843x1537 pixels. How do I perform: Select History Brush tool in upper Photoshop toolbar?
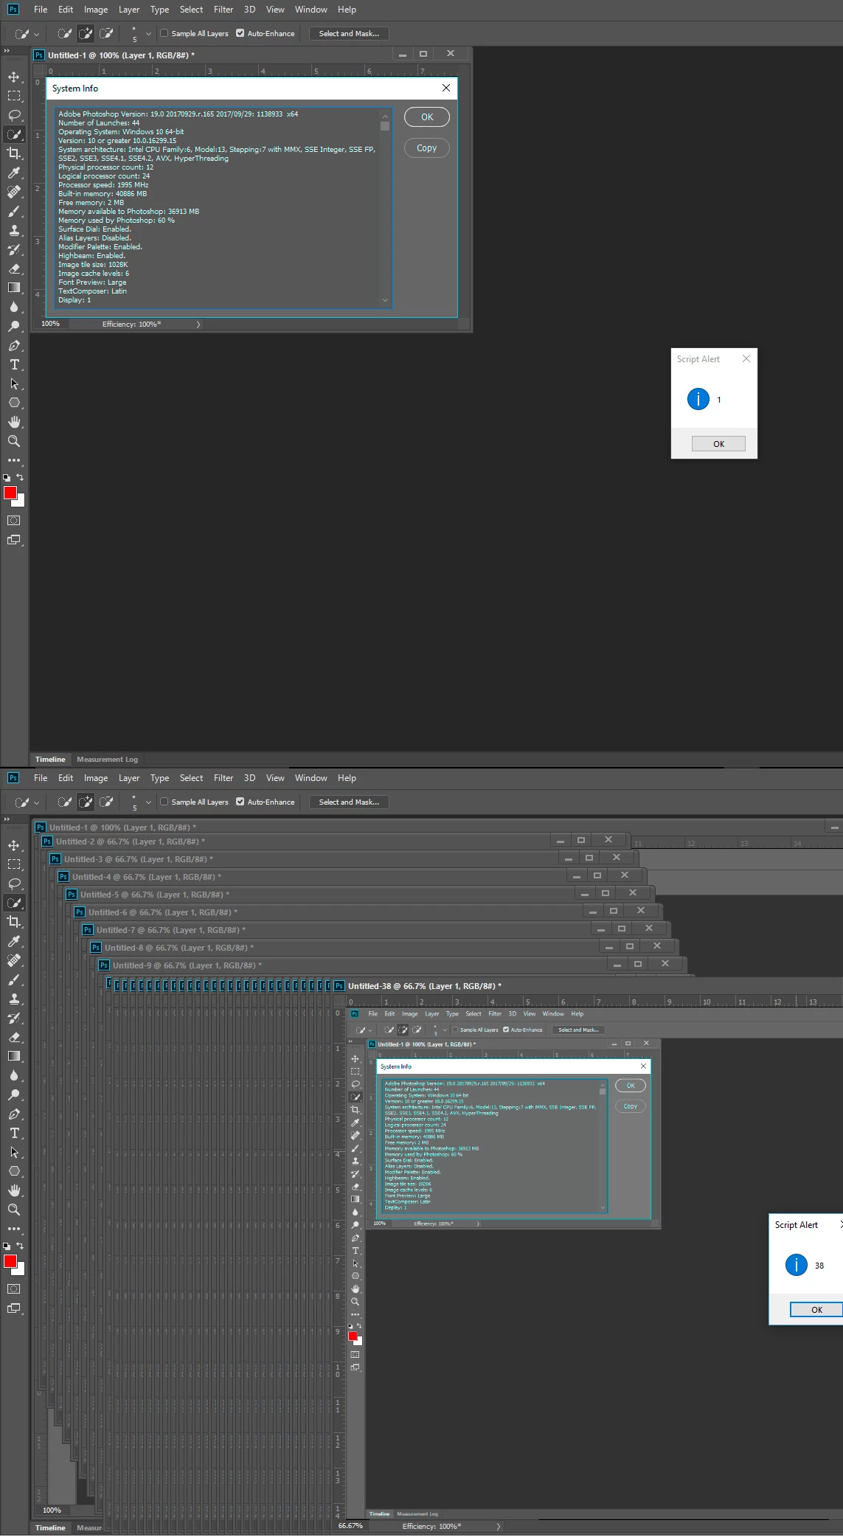coord(14,249)
